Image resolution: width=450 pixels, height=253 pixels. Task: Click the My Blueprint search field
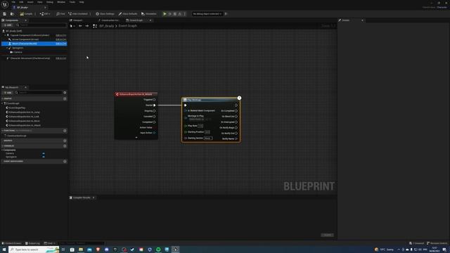[39, 93]
